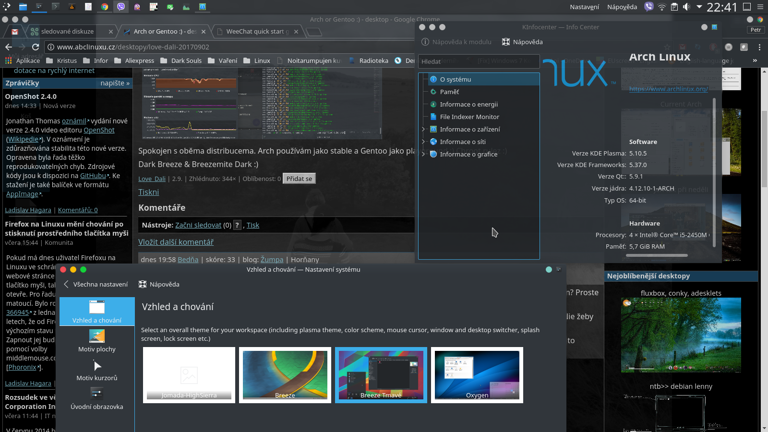Switch to System Settings panel icon
The height and width of the screenshot is (432, 768).
(x=39, y=7)
